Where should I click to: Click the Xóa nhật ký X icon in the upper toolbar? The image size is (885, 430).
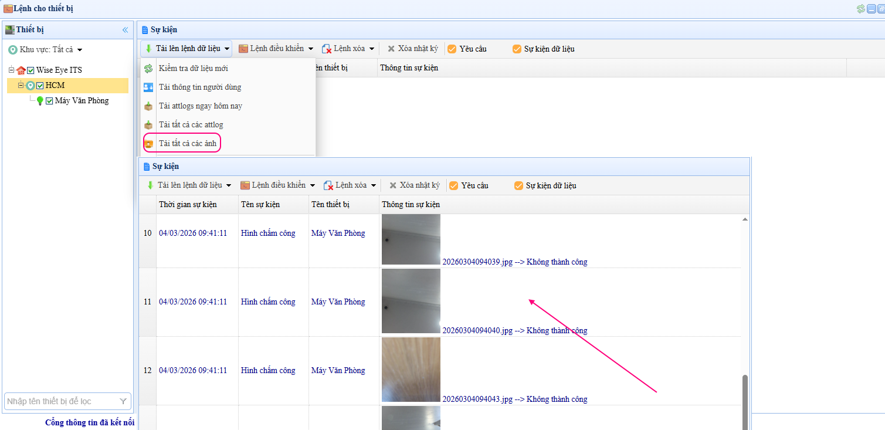(x=391, y=49)
